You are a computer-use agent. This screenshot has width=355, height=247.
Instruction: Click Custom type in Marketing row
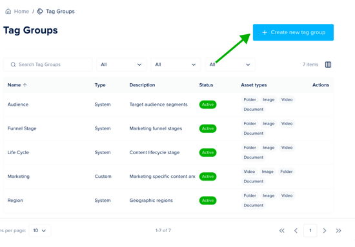pyautogui.click(x=103, y=177)
